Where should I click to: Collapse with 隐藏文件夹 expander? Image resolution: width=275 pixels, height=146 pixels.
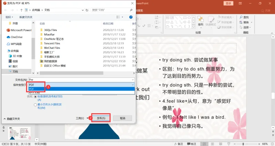click(12, 119)
